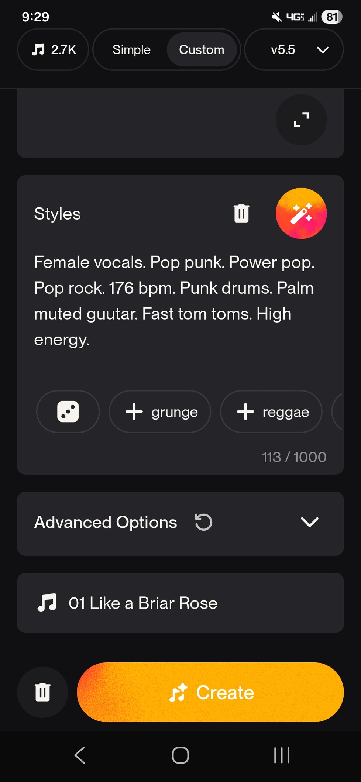Image resolution: width=361 pixels, height=782 pixels.
Task: Open the v5.5 model version dropdown
Action: click(x=294, y=49)
